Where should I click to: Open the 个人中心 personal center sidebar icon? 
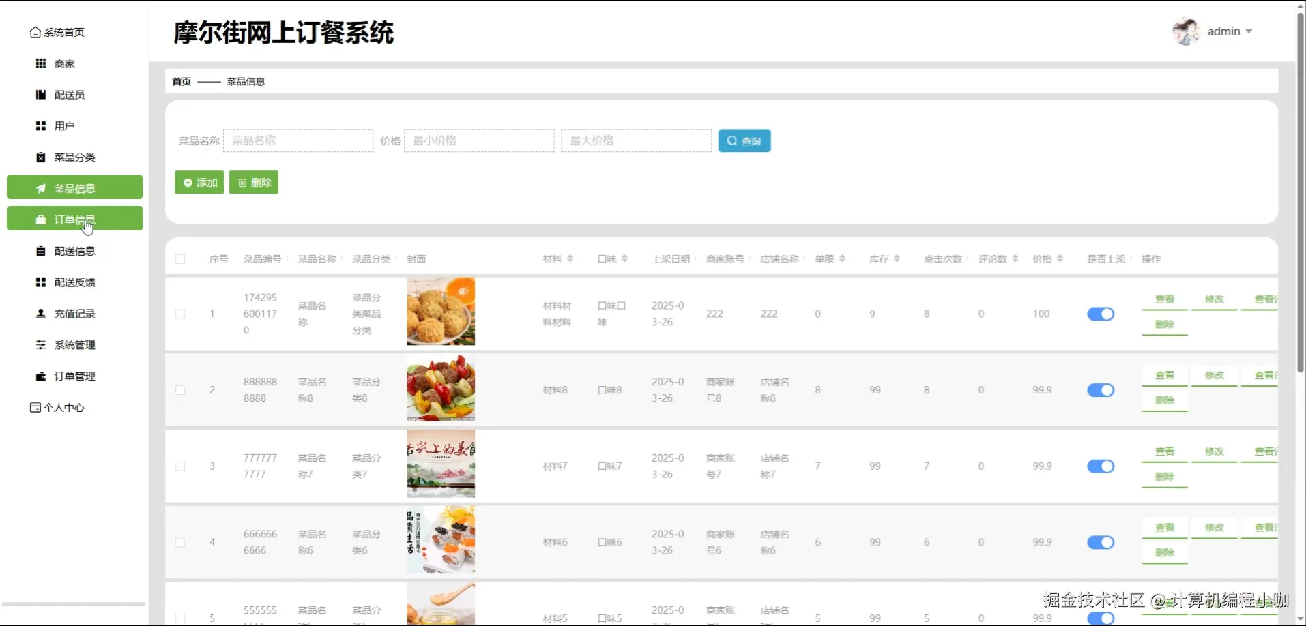click(35, 407)
